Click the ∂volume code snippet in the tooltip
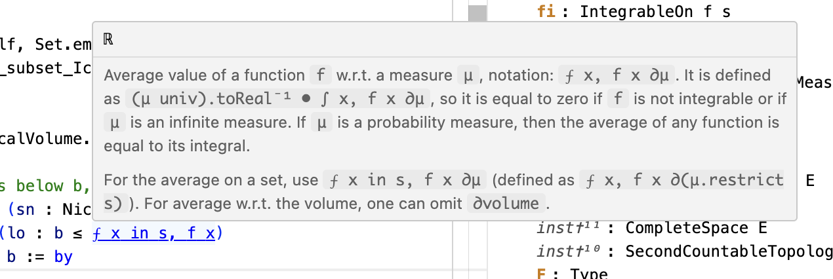 click(506, 204)
